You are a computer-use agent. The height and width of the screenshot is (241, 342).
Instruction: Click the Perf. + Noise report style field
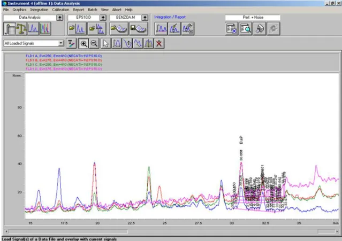pos(253,18)
